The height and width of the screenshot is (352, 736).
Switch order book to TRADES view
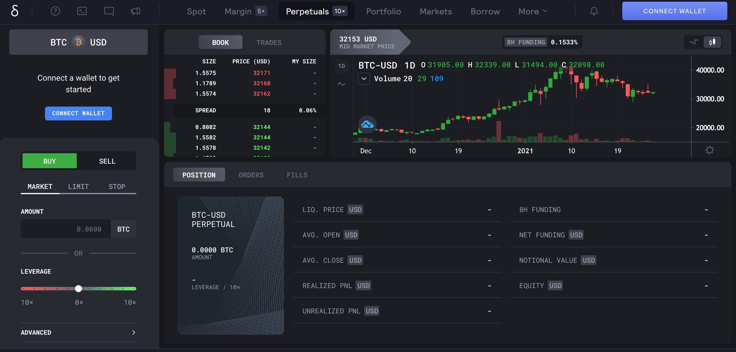pyautogui.click(x=269, y=42)
